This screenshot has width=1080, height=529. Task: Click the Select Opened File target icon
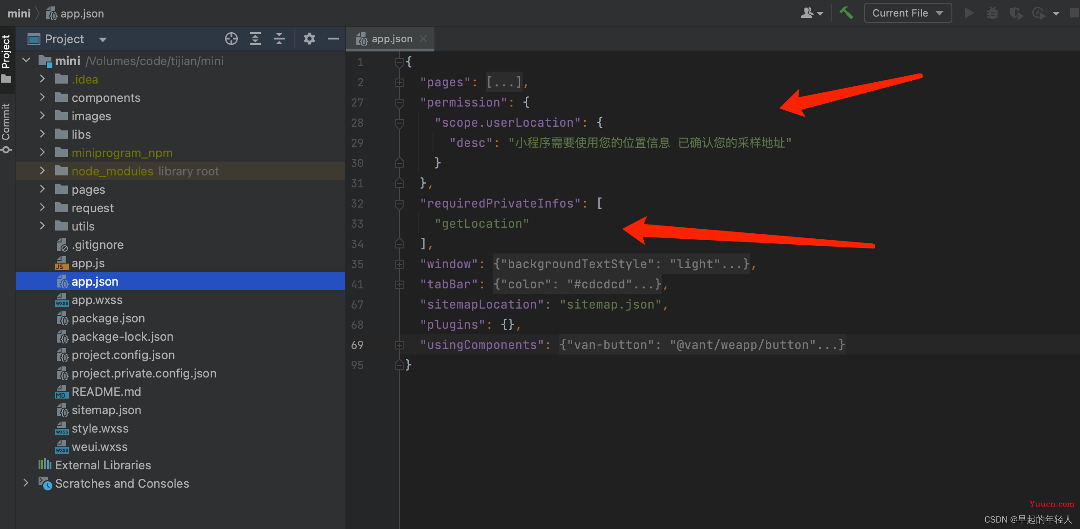point(231,39)
